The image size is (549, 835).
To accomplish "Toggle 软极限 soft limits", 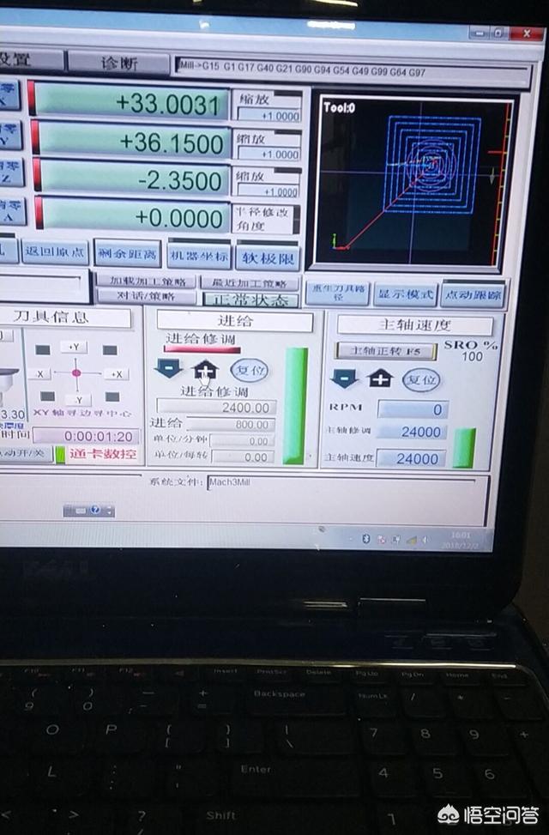I will pyautogui.click(x=266, y=257).
